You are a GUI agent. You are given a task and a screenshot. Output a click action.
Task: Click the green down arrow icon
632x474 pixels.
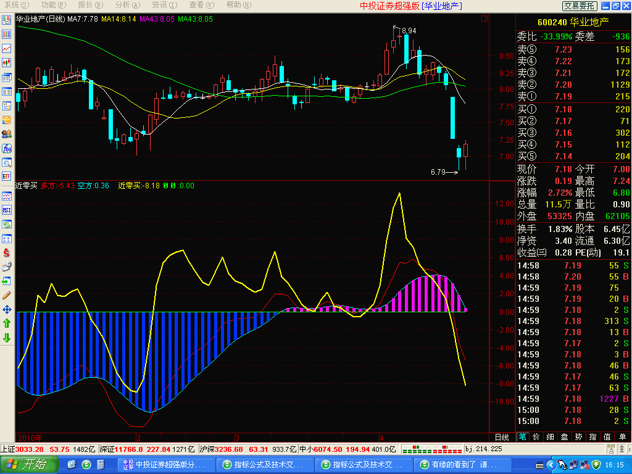(7, 338)
